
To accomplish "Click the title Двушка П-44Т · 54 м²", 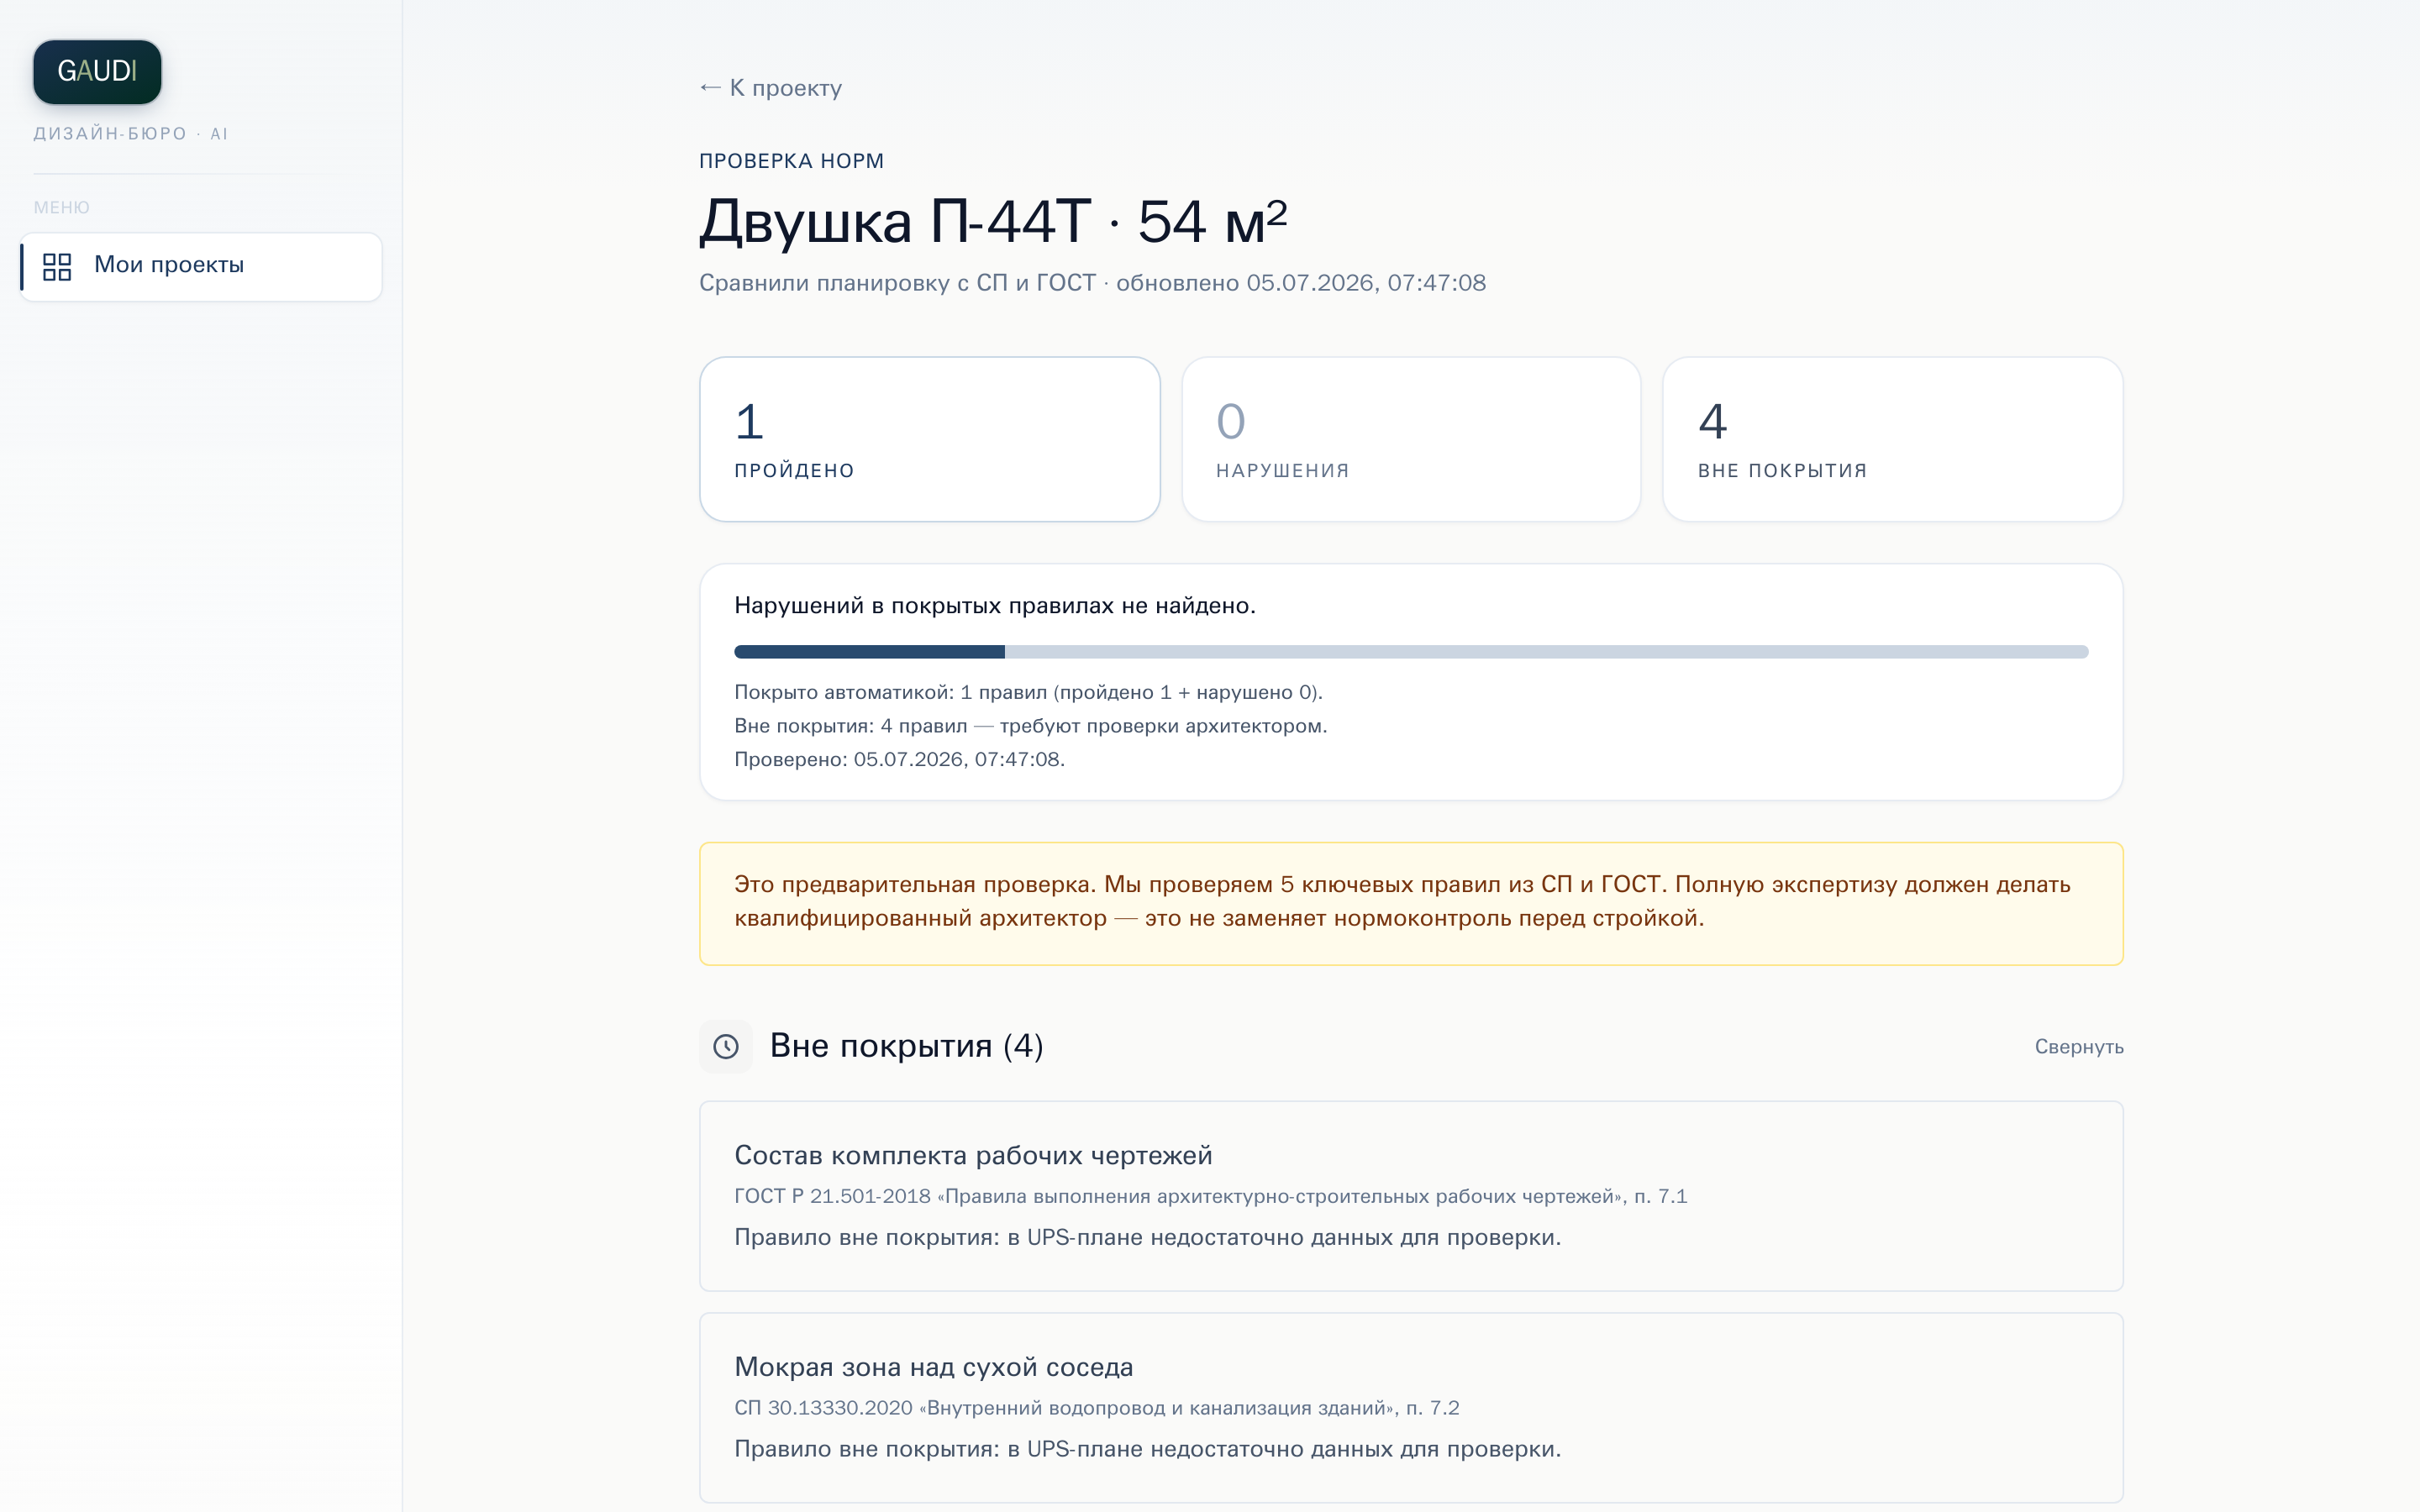I will (x=993, y=221).
